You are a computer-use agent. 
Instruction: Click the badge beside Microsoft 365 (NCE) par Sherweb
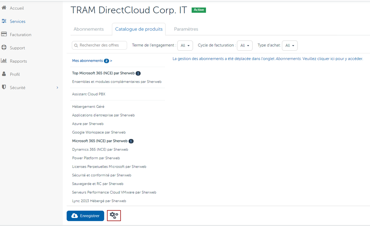coord(131,141)
